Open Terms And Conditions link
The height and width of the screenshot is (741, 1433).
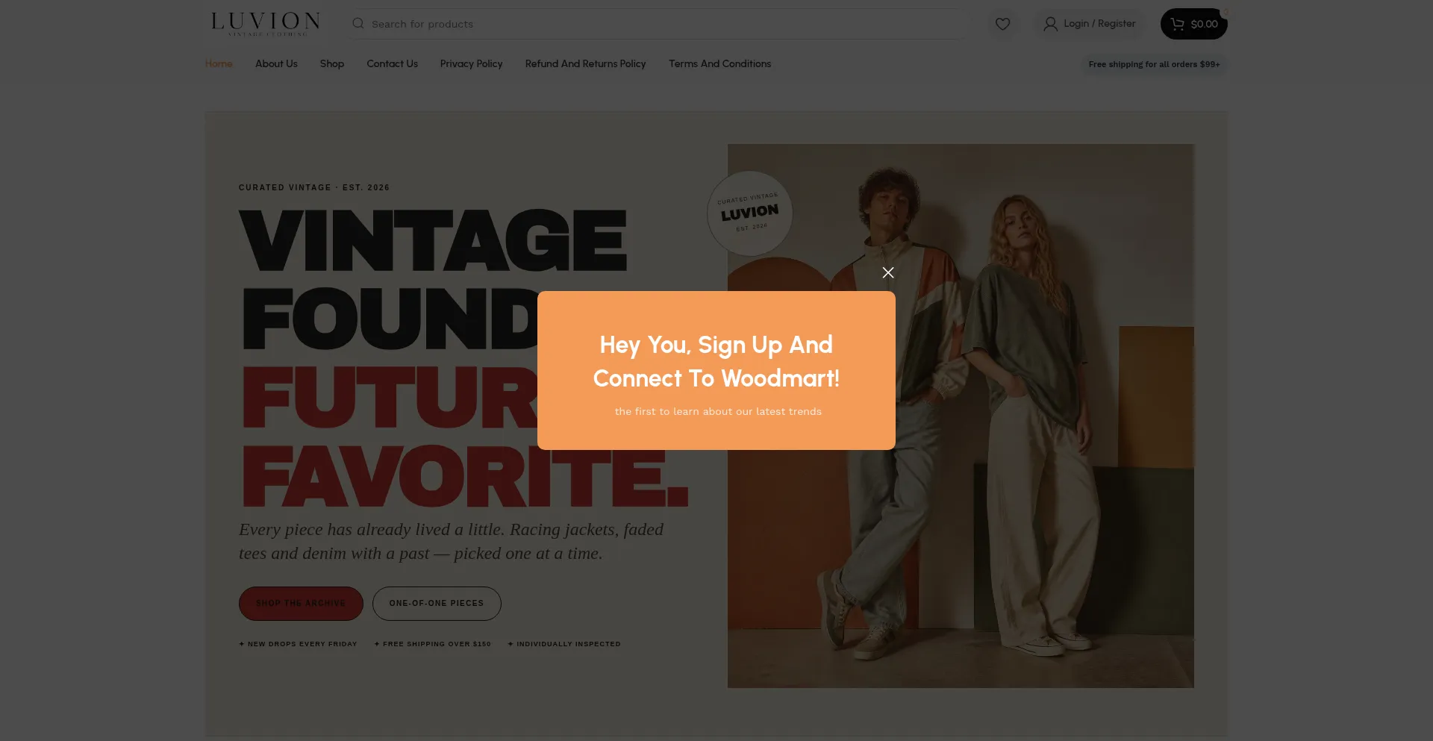[x=719, y=64]
